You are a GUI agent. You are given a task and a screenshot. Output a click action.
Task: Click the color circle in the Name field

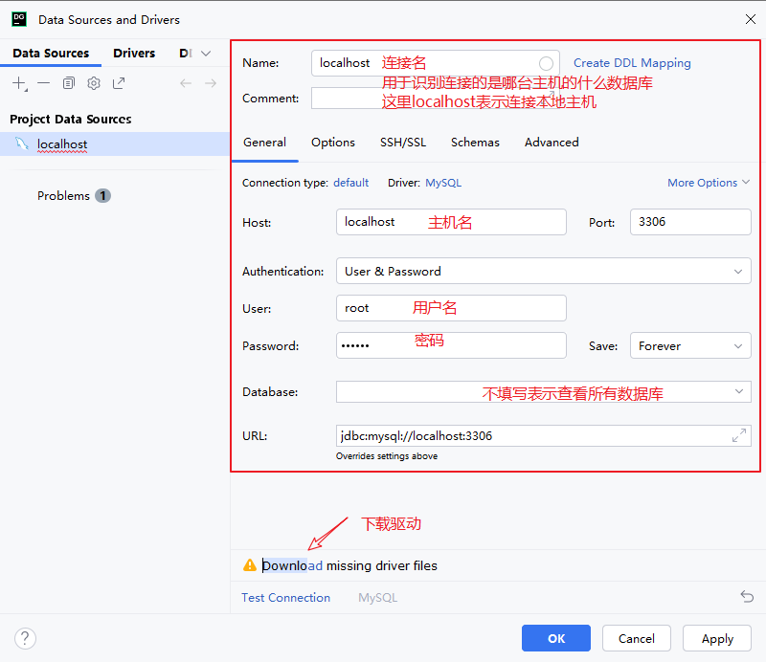[546, 63]
